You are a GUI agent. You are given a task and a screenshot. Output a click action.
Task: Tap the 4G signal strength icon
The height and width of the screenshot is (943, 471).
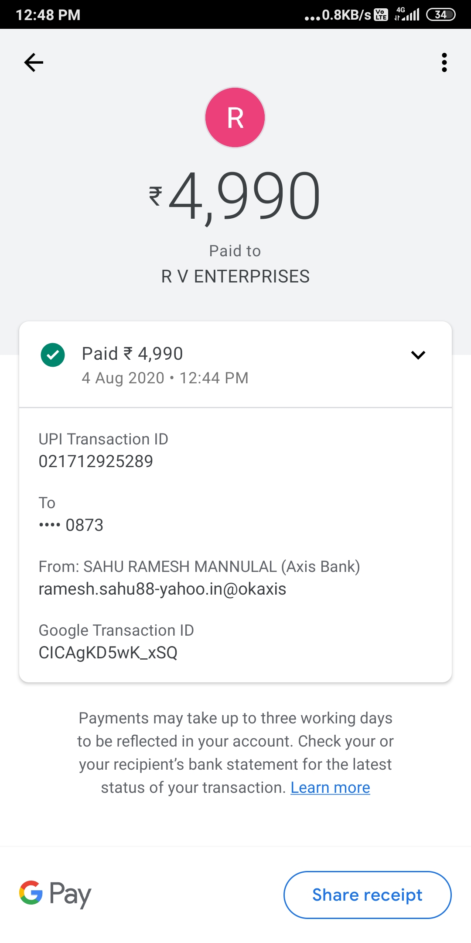click(407, 14)
